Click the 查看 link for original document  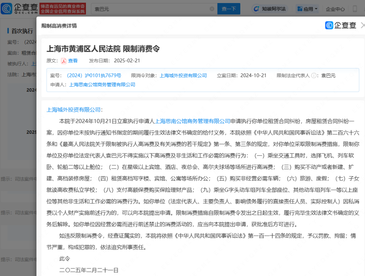[73, 60]
